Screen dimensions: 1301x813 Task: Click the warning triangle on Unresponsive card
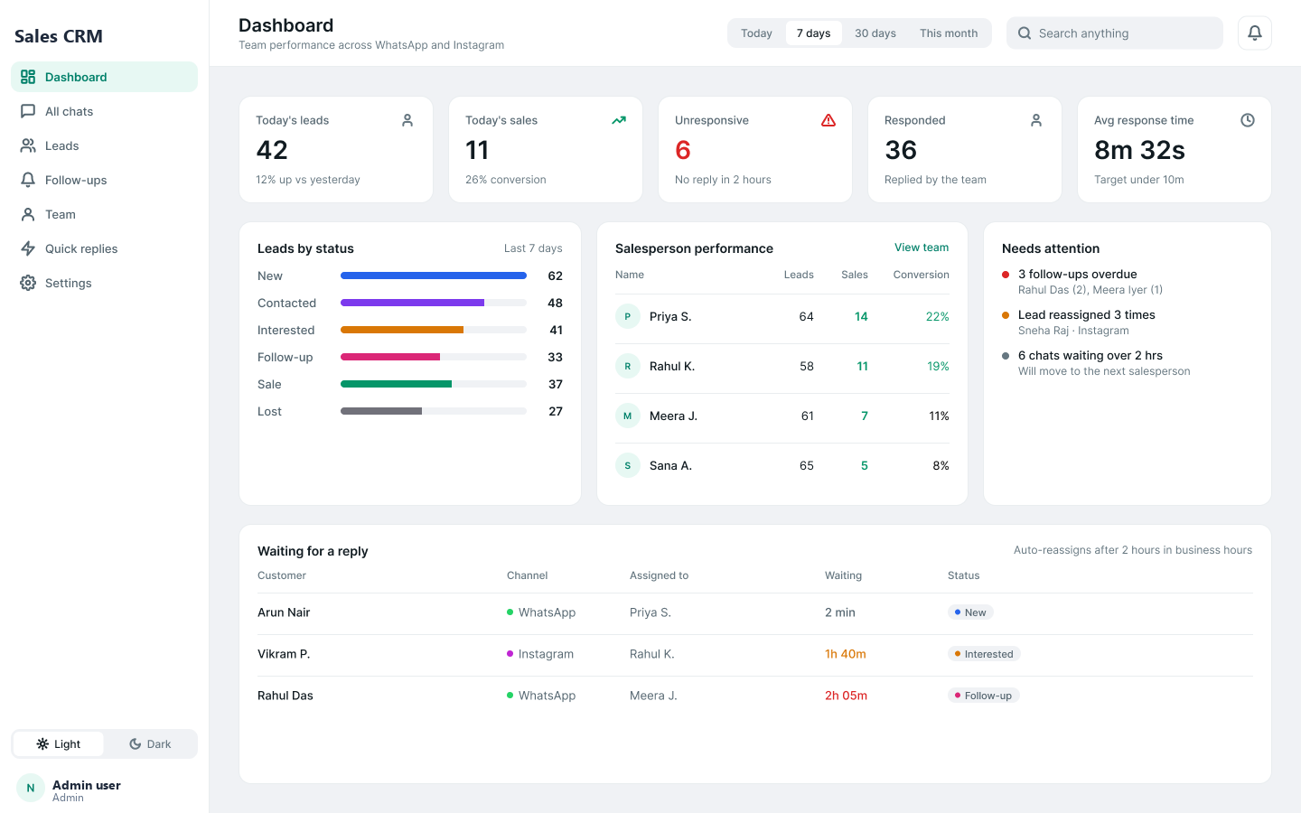point(828,120)
